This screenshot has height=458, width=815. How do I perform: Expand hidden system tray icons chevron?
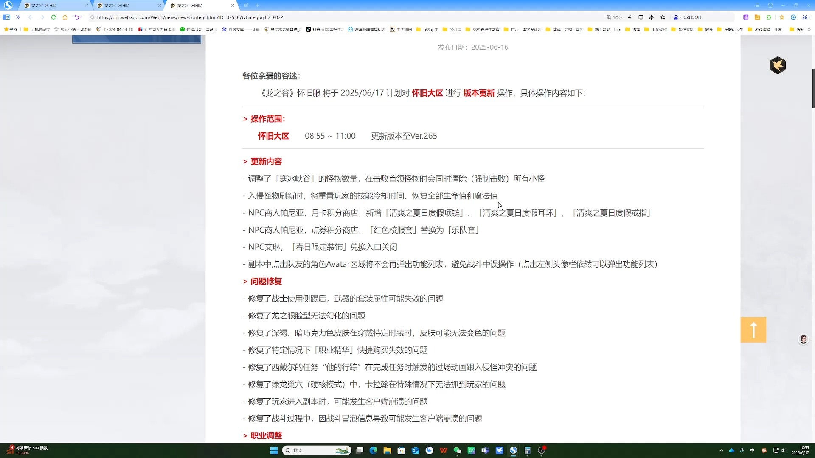click(x=721, y=450)
